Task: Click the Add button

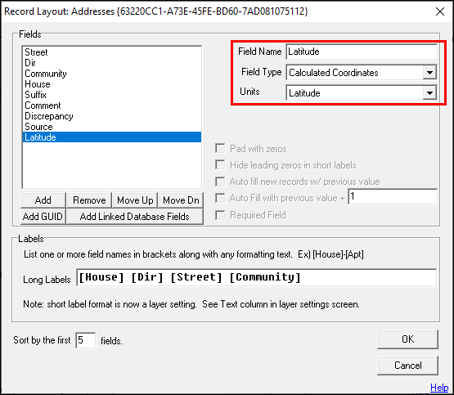Action: click(43, 200)
